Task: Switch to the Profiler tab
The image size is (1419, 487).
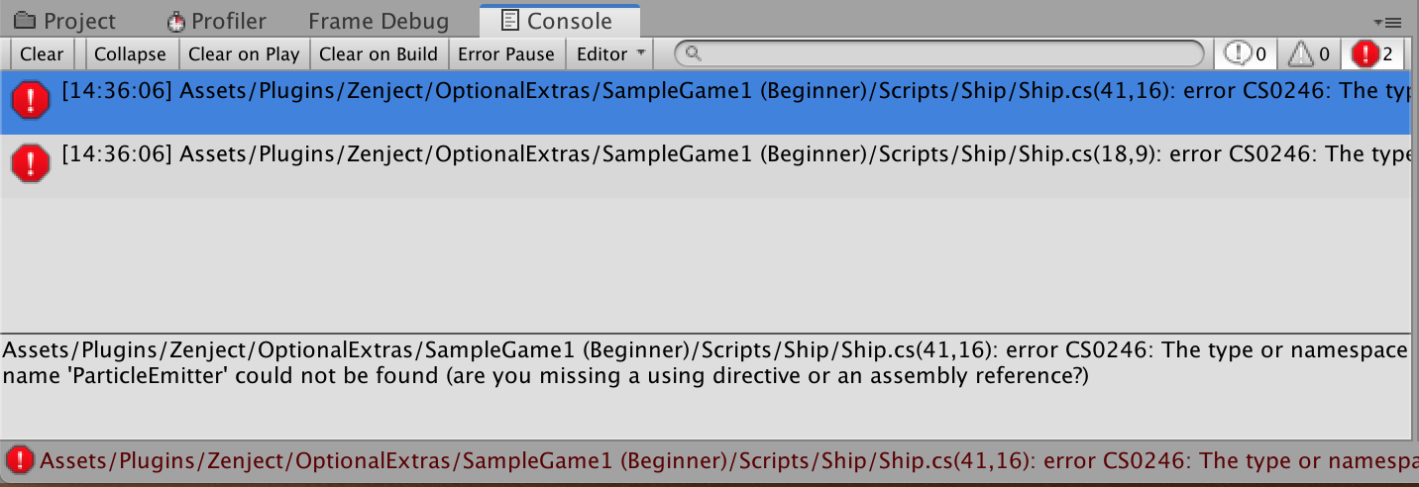Action: point(217,21)
